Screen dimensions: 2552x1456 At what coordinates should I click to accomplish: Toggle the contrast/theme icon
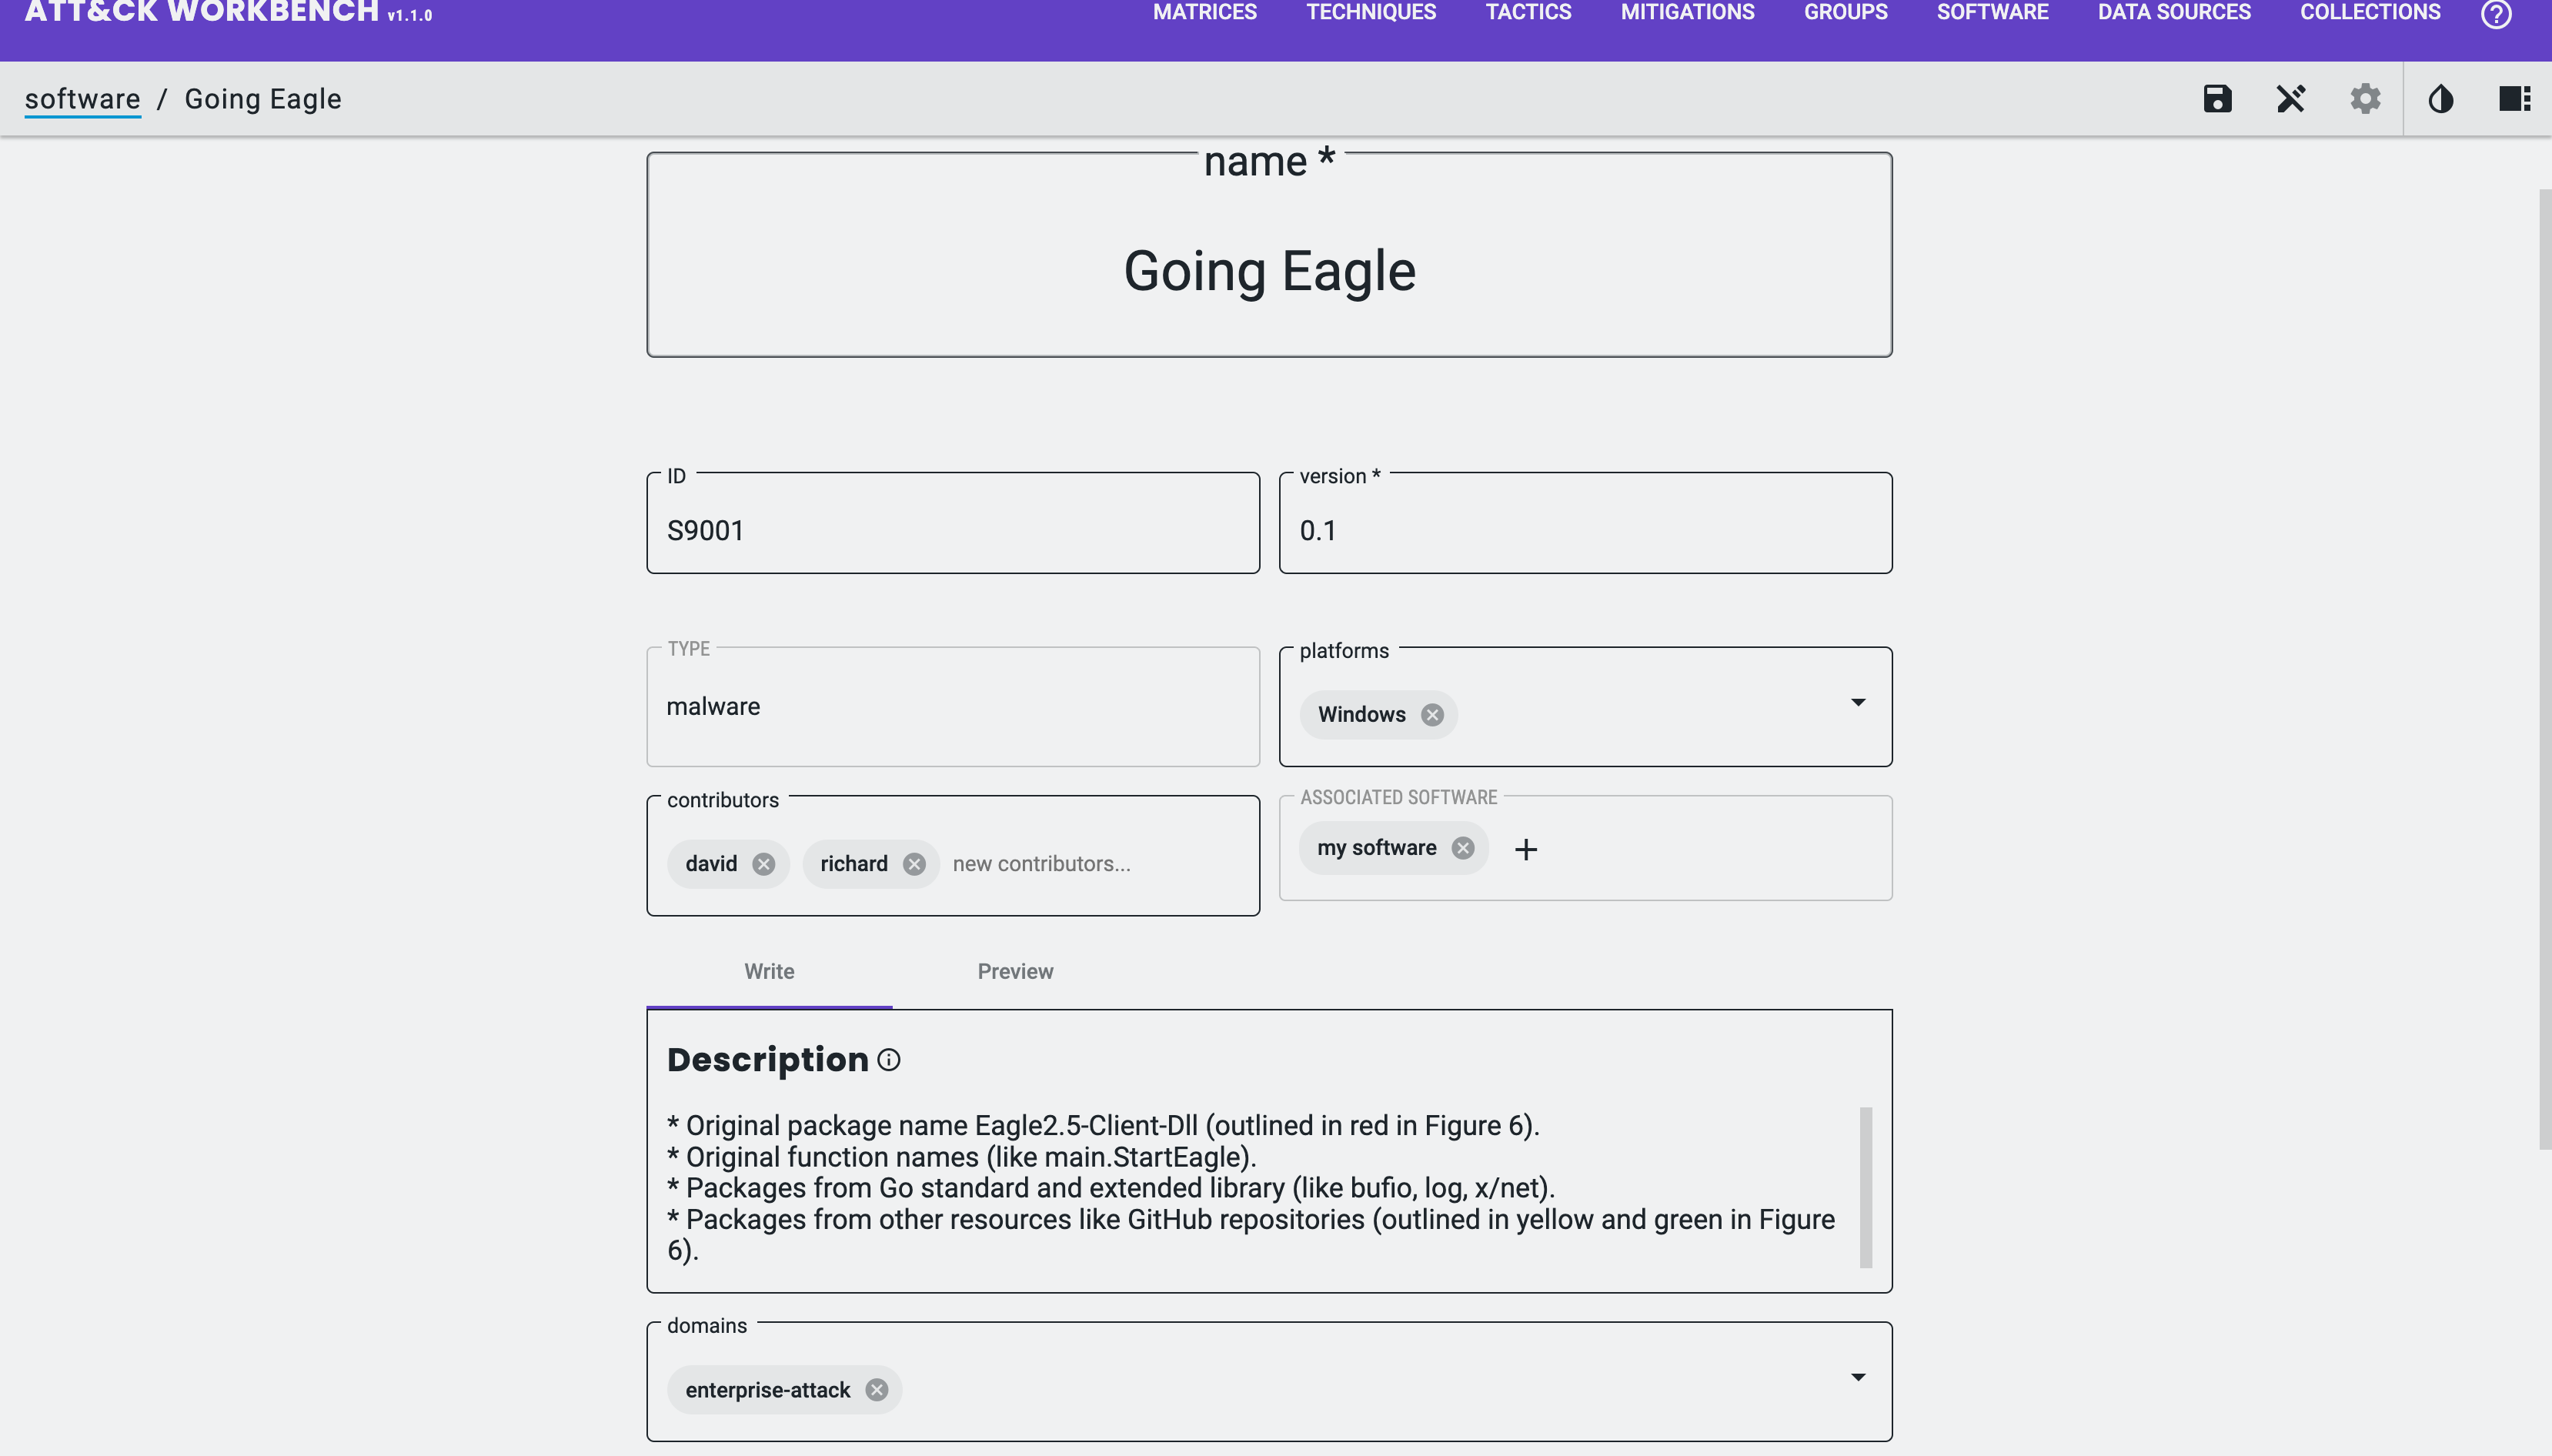pyautogui.click(x=2440, y=98)
